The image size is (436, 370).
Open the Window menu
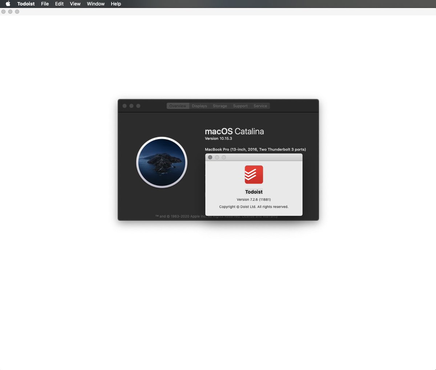[96, 4]
